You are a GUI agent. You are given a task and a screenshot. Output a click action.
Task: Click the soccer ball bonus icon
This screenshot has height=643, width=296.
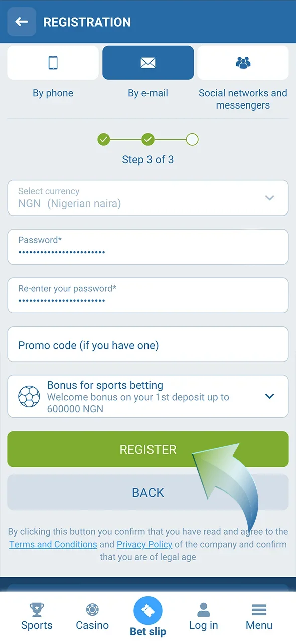click(x=29, y=396)
